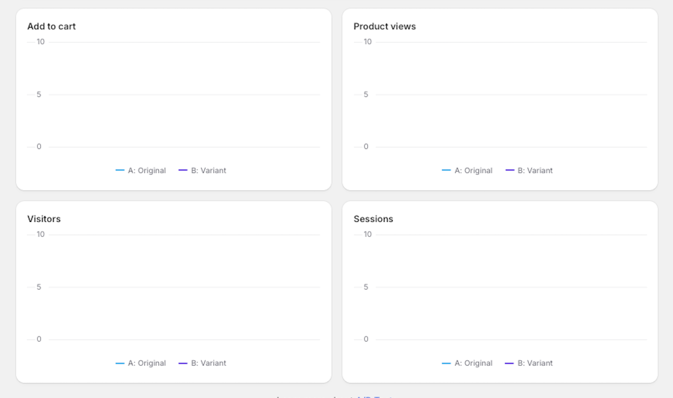Click the 10 axis label in Visitors chart
This screenshot has width=673, height=398.
40,234
